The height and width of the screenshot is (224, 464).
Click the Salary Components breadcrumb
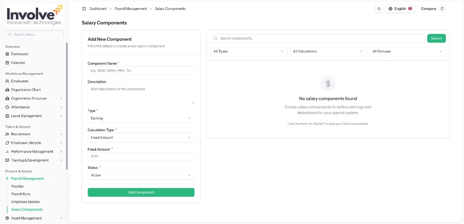tap(170, 9)
